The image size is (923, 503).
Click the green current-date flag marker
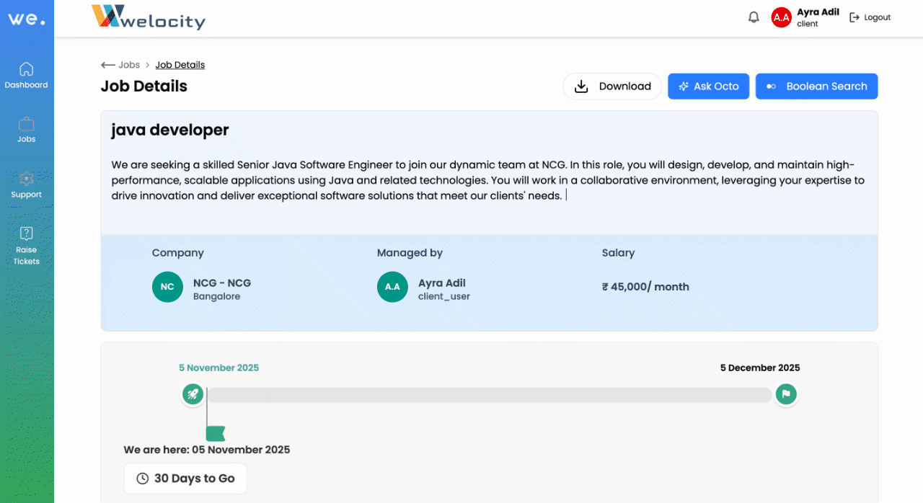(215, 433)
